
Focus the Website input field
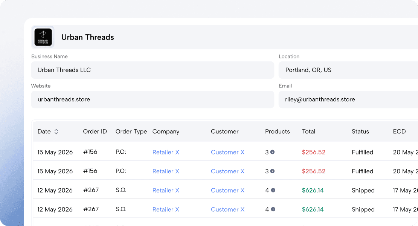pyautogui.click(x=152, y=99)
